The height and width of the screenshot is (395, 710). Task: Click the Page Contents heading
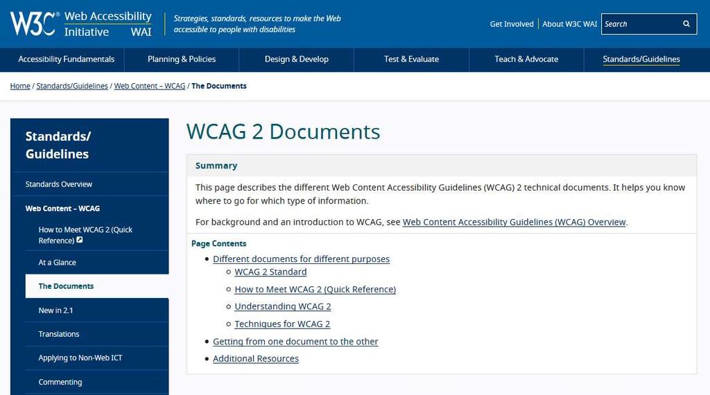click(x=218, y=243)
